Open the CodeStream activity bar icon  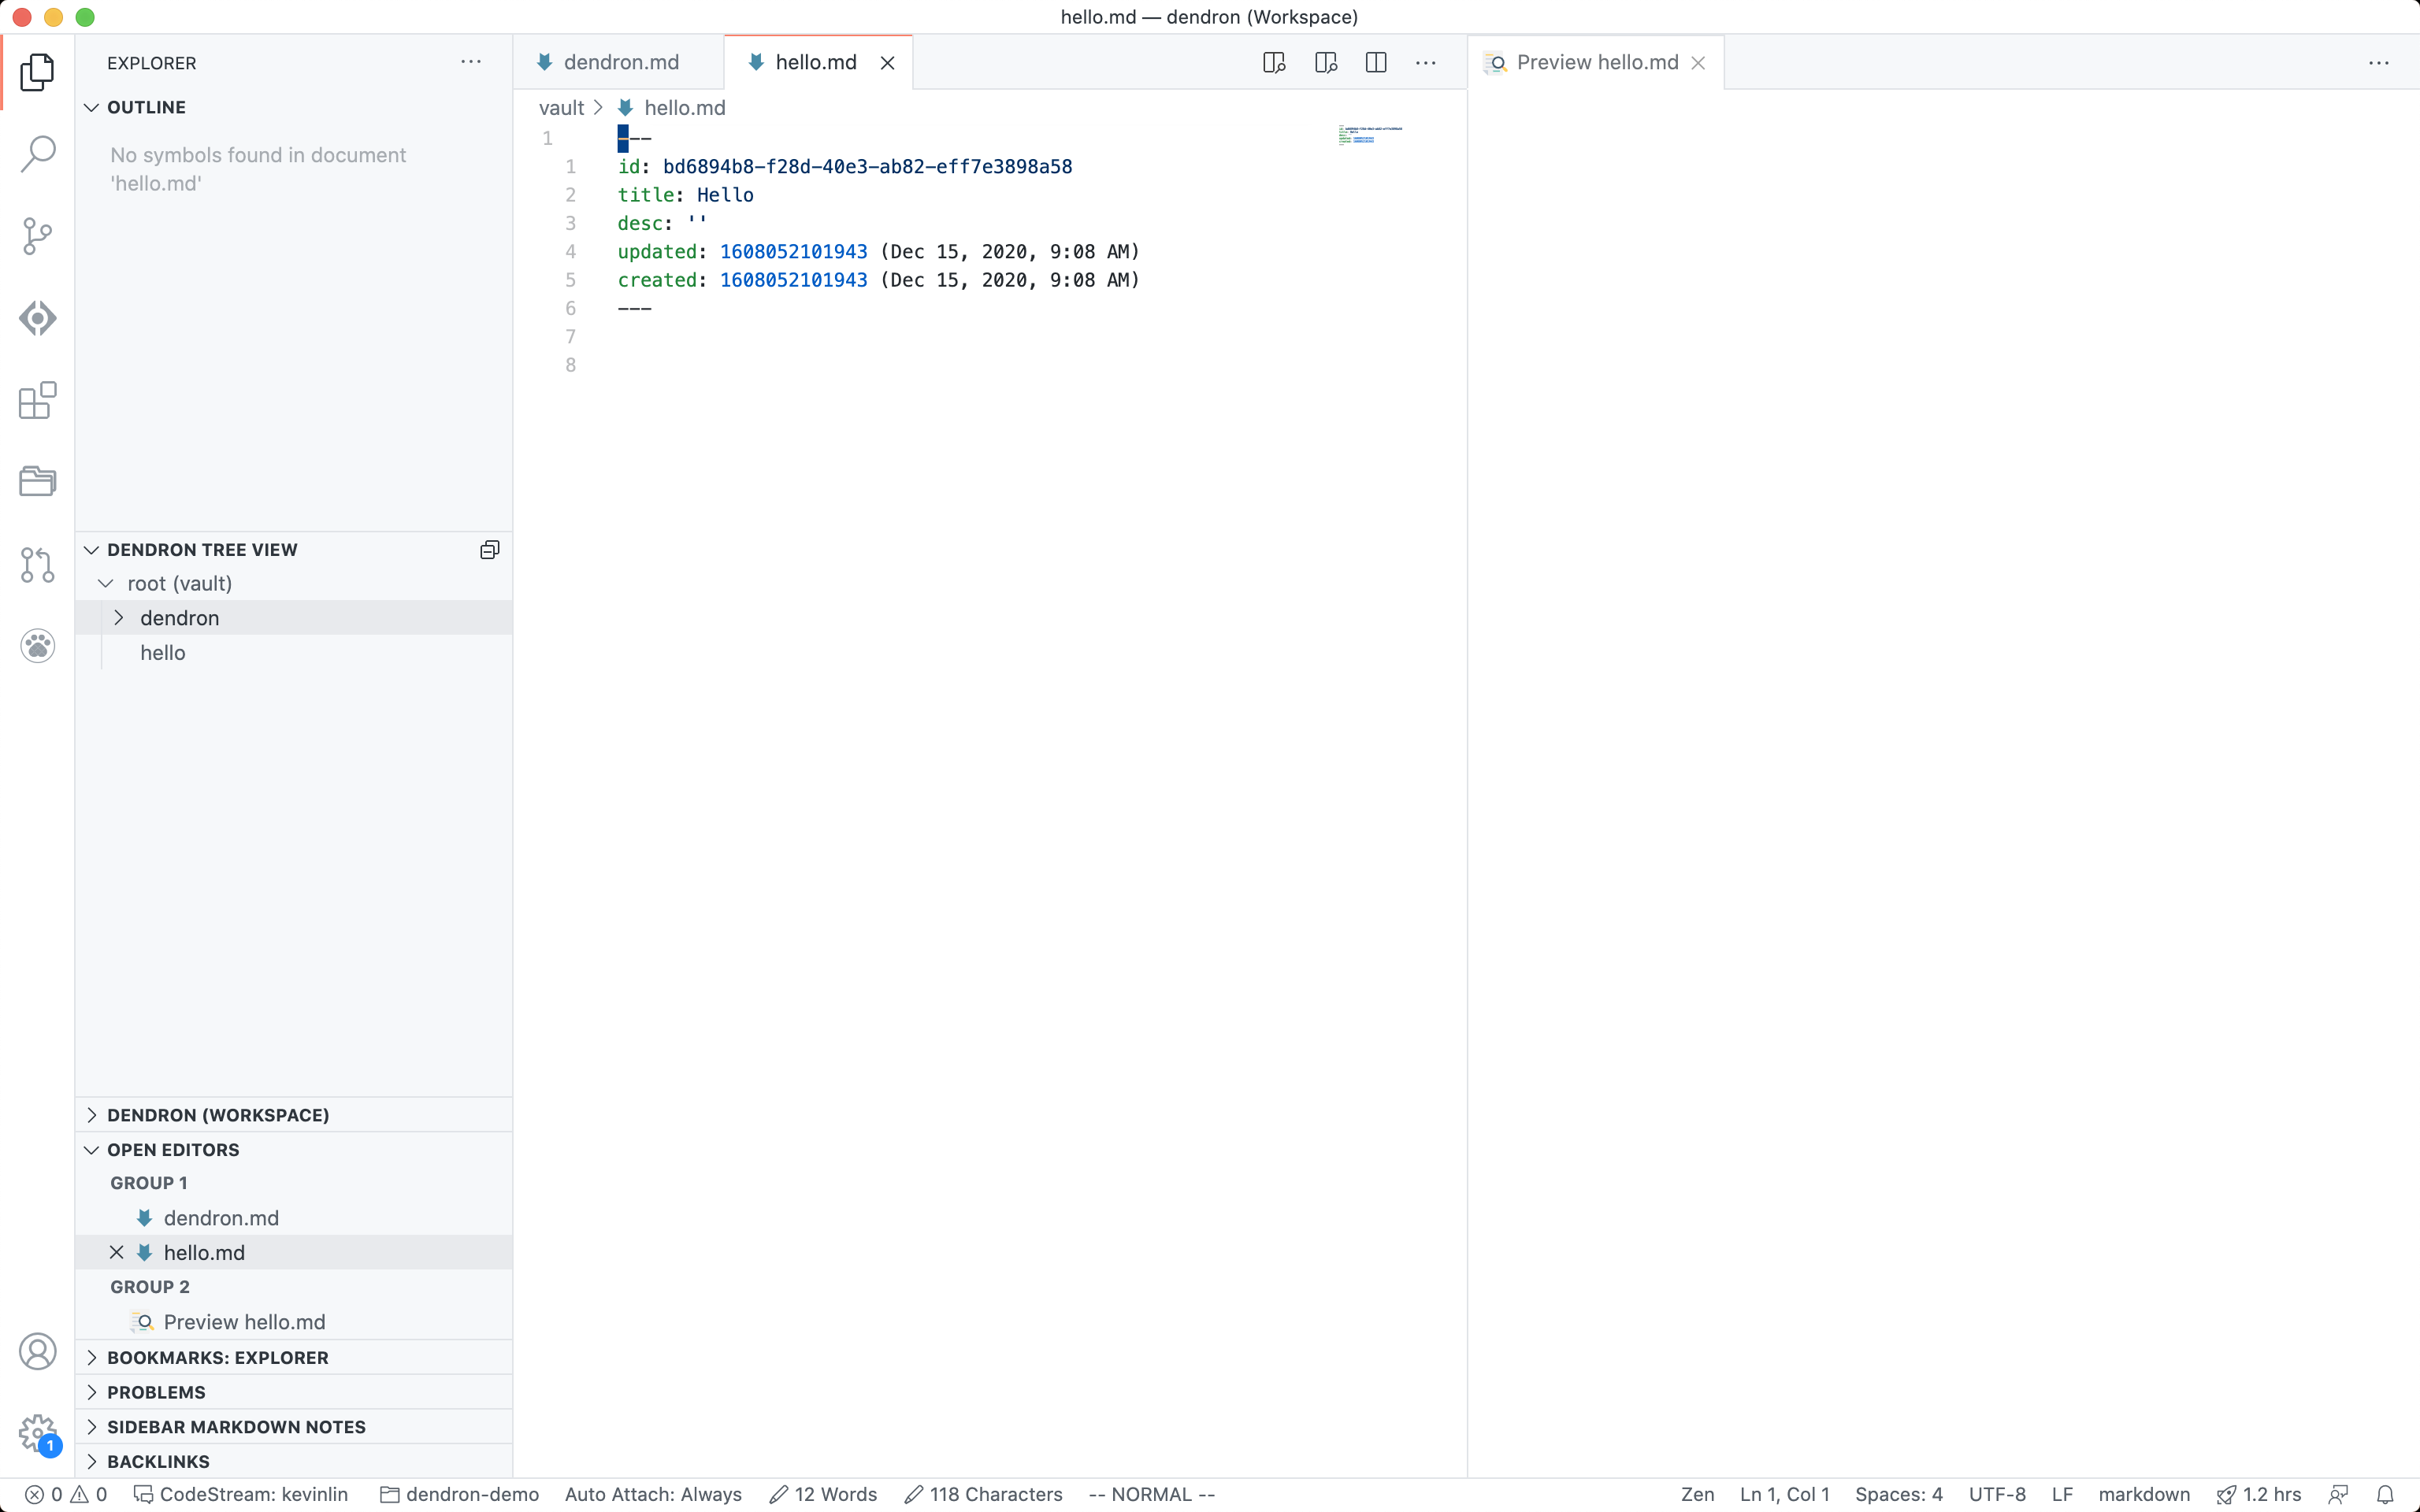[x=37, y=318]
